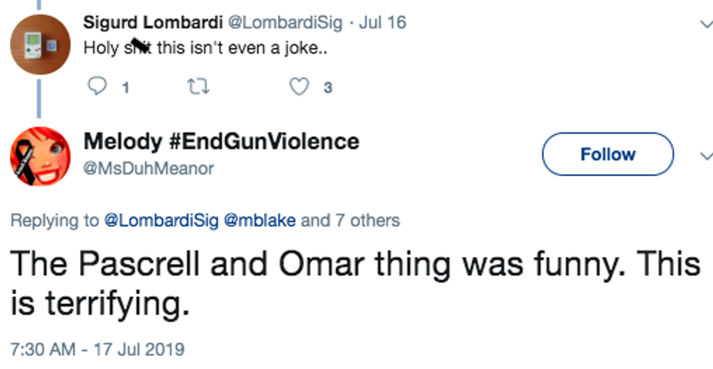The height and width of the screenshot is (369, 713).
Task: Reply to Sigurd Lombardi's tweet
Action: [x=97, y=87]
